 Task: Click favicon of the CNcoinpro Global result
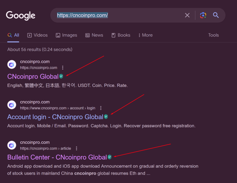12,64
